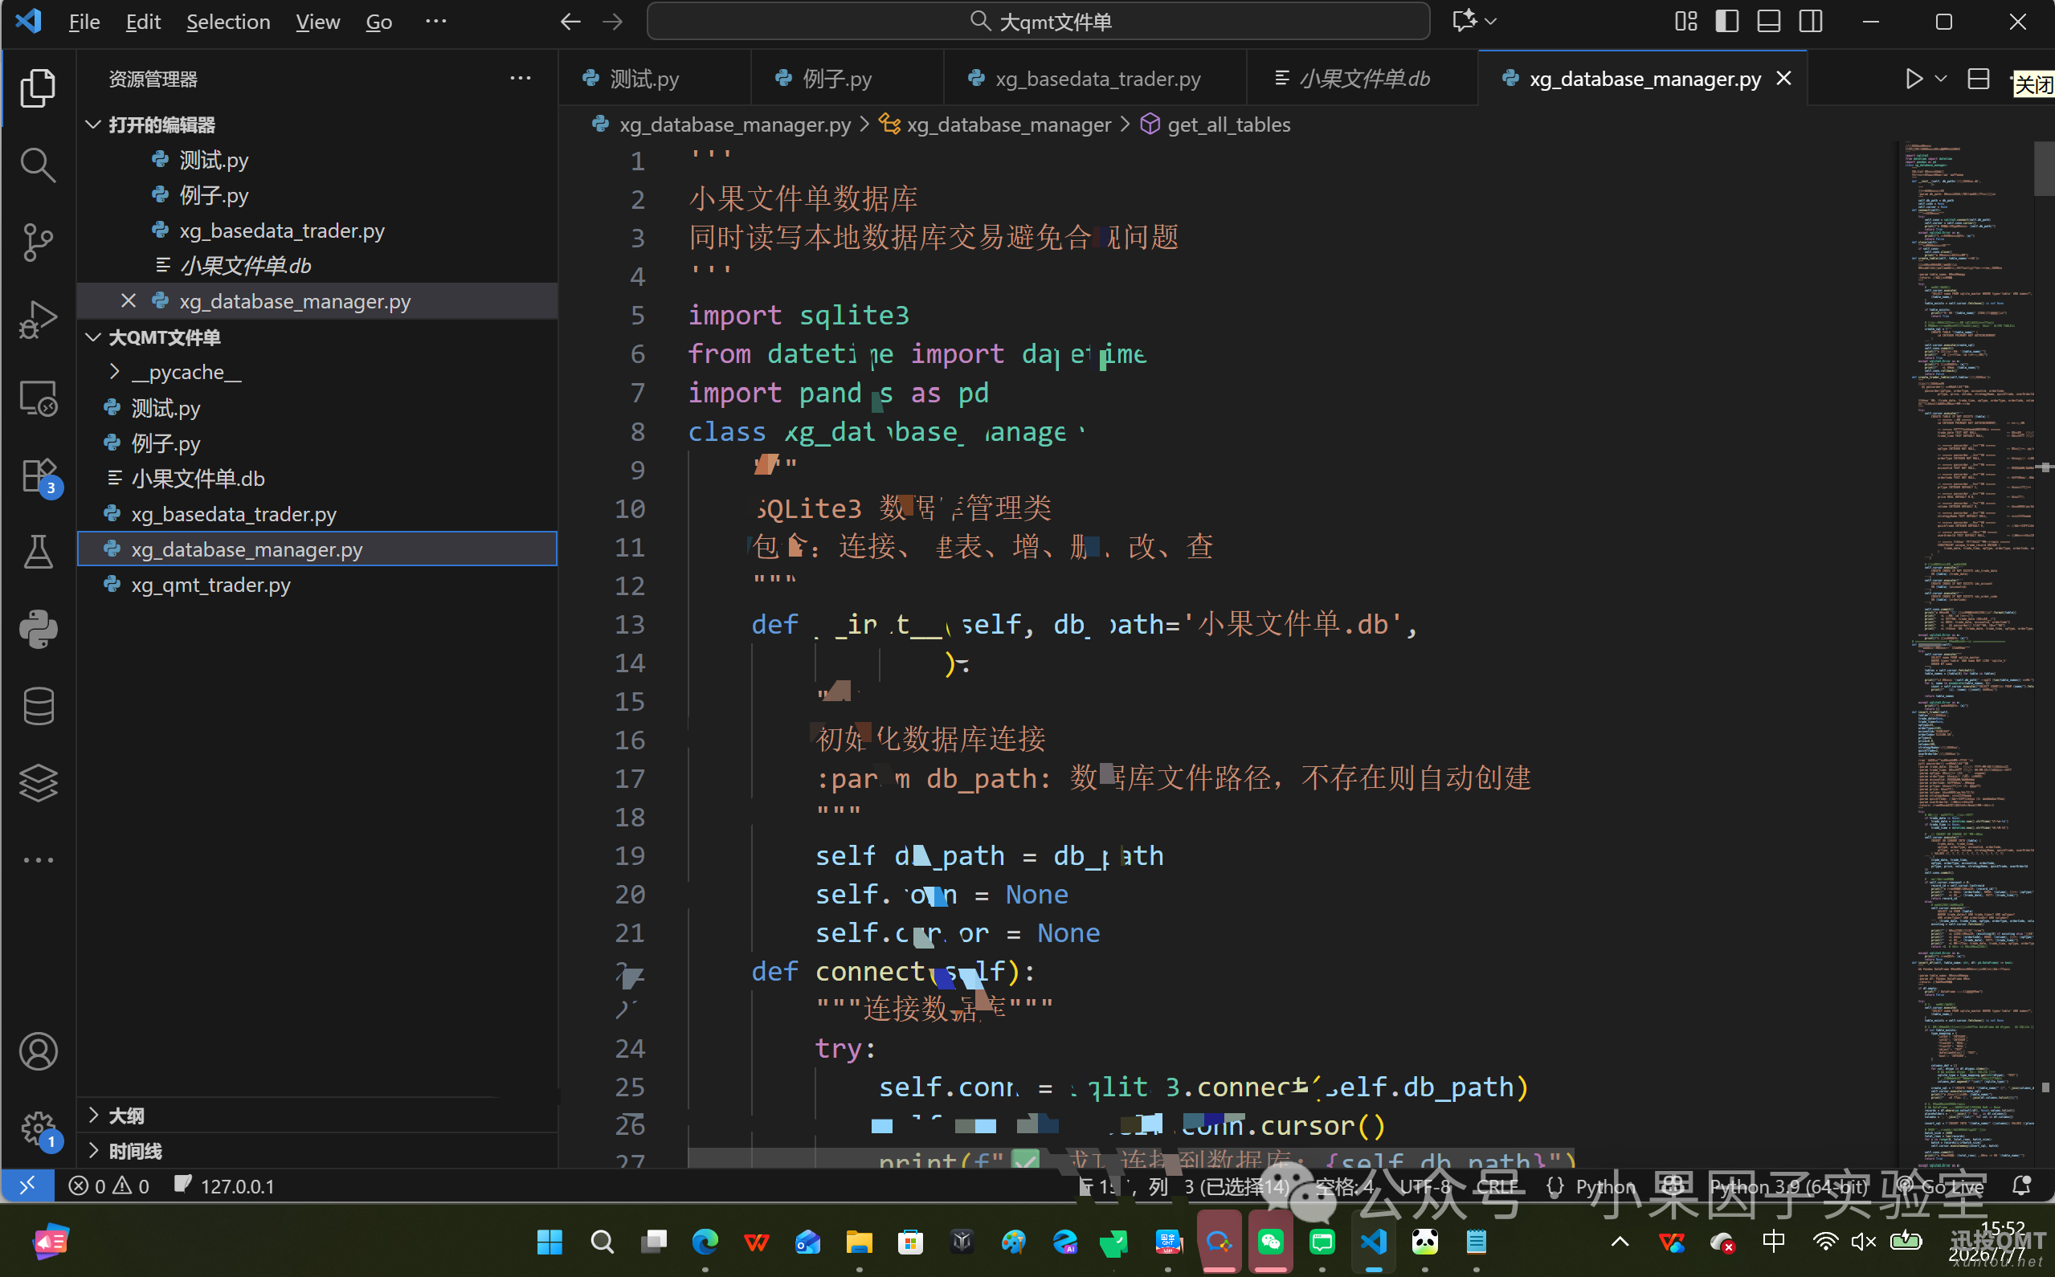The width and height of the screenshot is (2055, 1277).
Task: Toggle the bottom panel layout button
Action: 1769,22
